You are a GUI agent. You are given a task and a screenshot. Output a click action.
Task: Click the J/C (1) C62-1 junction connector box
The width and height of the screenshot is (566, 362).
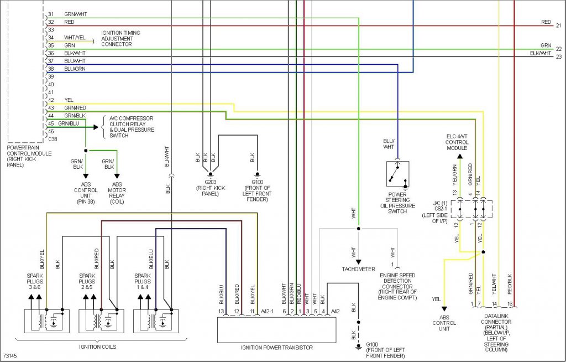click(x=471, y=209)
